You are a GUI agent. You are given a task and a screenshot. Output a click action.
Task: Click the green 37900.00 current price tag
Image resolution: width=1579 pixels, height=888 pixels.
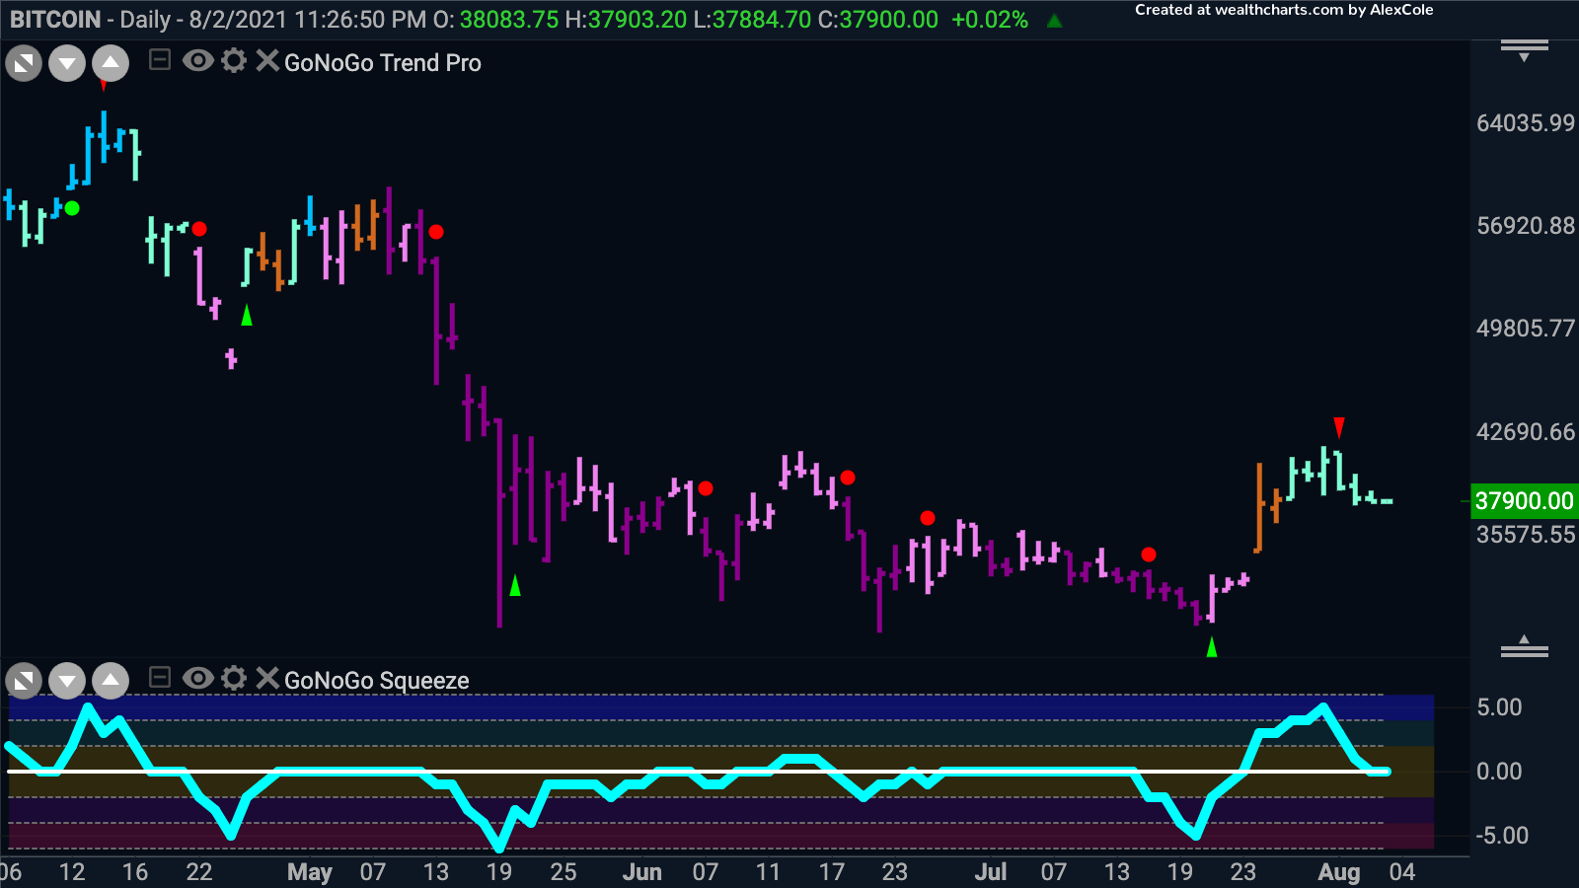point(1523,501)
